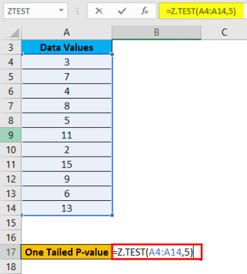Select row 17 header
Screen dimensions: 247x274
(x=10, y=252)
